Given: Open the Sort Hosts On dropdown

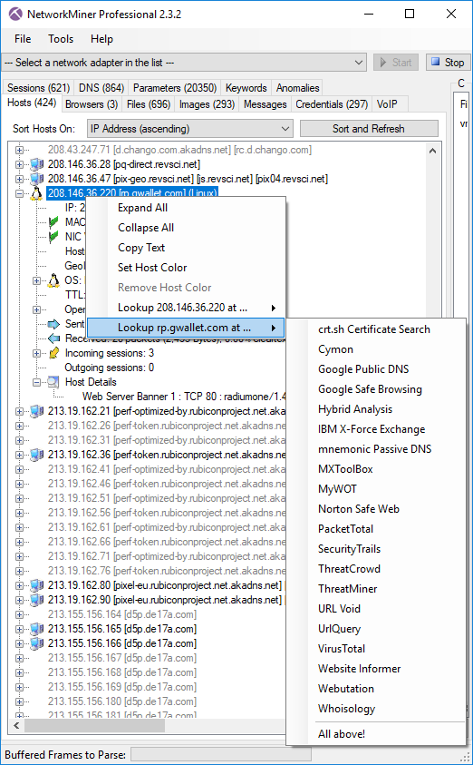Looking at the screenshot, I should (190, 129).
